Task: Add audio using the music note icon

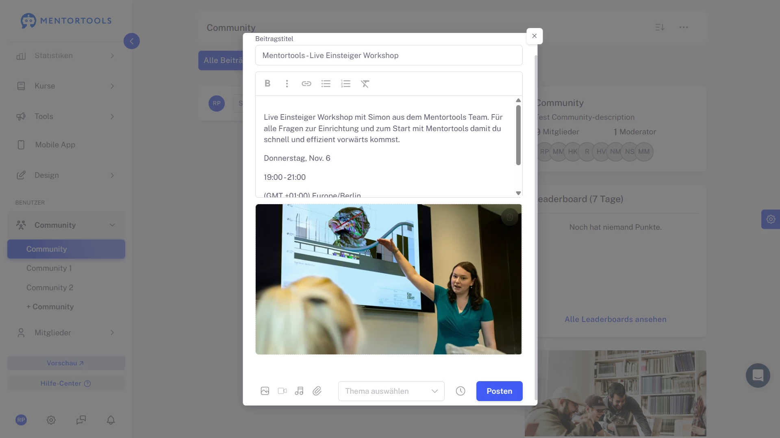Action: coord(299,391)
